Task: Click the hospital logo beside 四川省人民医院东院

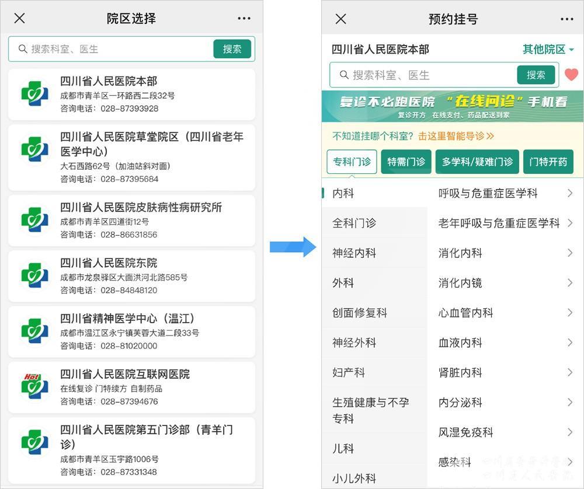Action: 34,275
